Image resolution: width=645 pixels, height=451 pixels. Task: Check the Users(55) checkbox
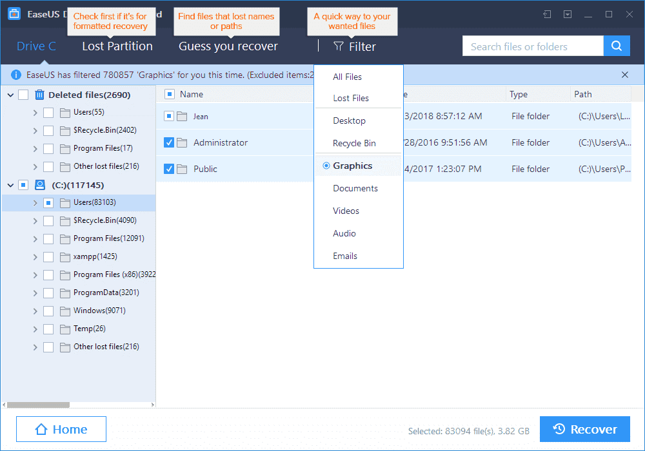48,113
